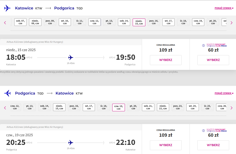Viewport: 236px width, 154px height.
Task: Select the return date niedz. 15, cze
Action: click(59, 107)
